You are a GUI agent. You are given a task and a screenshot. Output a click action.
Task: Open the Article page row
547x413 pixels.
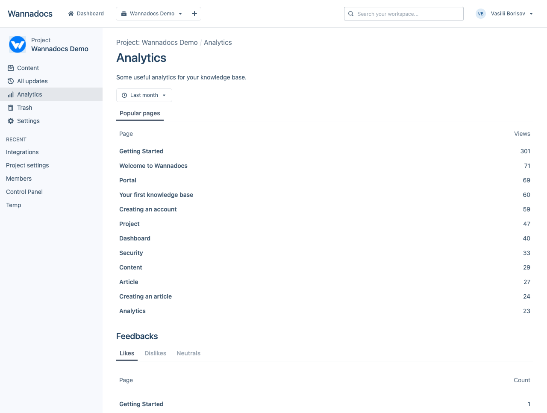click(x=129, y=282)
